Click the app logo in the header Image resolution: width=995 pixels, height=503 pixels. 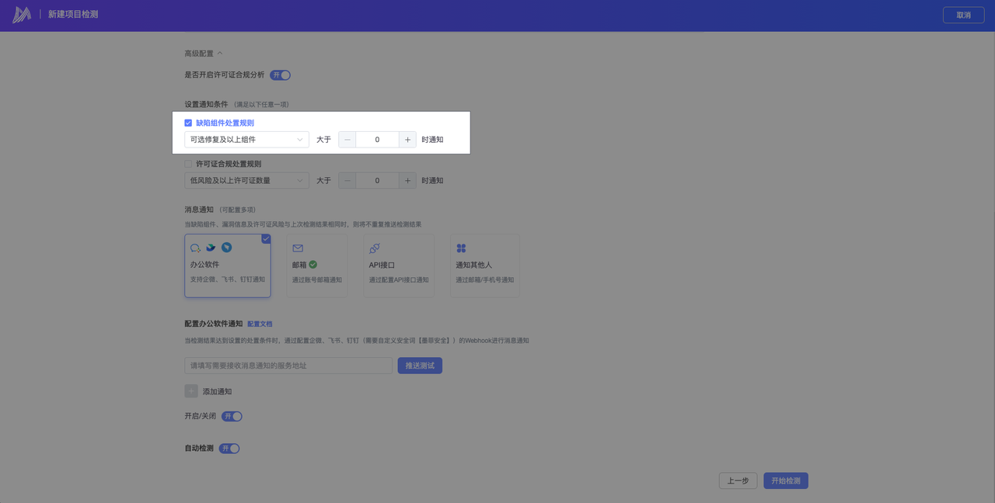tap(22, 15)
